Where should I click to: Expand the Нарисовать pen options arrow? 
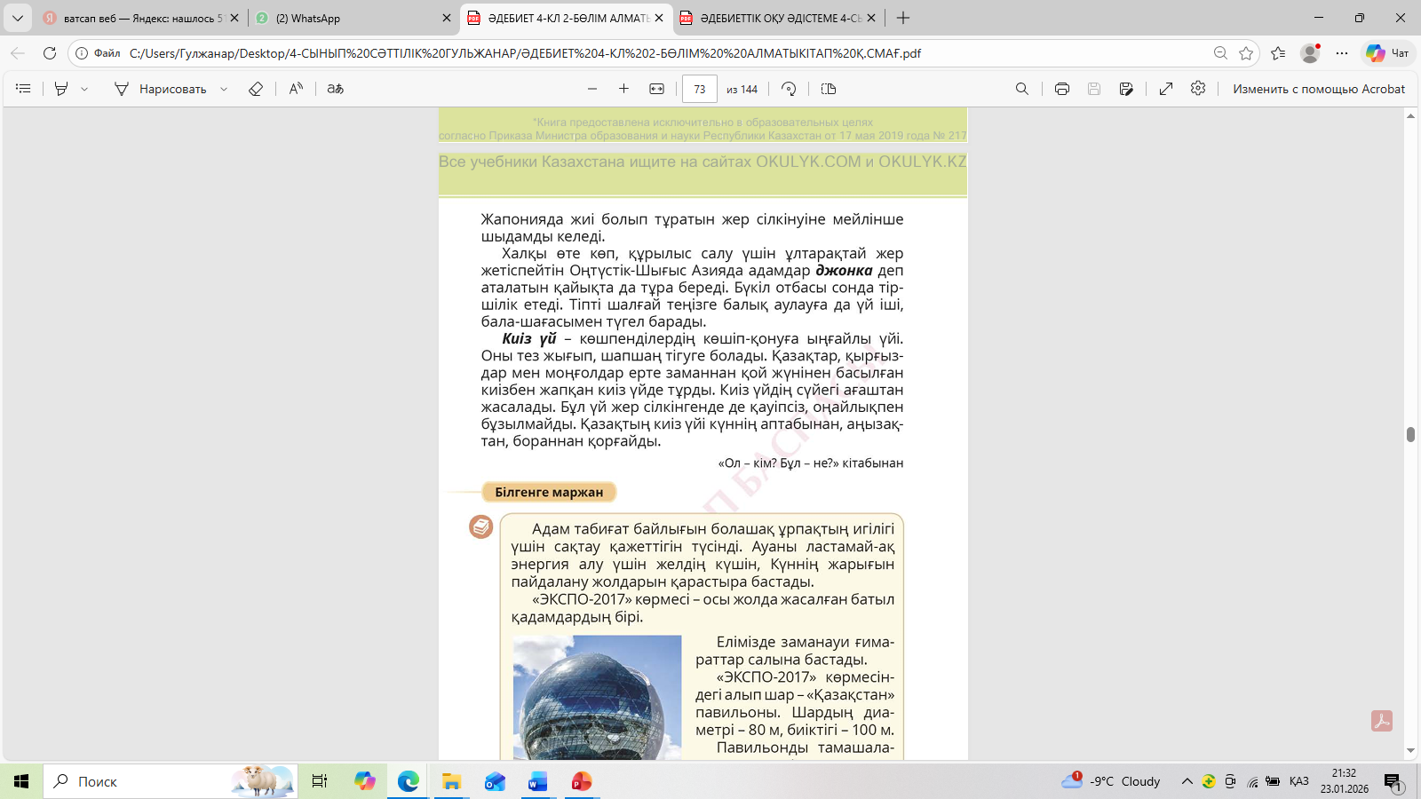224,89
